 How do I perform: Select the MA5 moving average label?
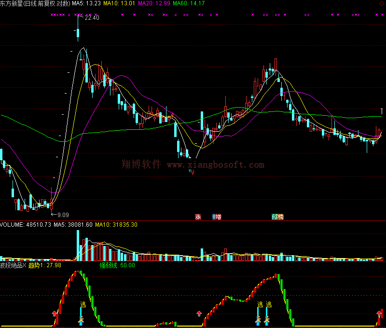pos(86,3)
